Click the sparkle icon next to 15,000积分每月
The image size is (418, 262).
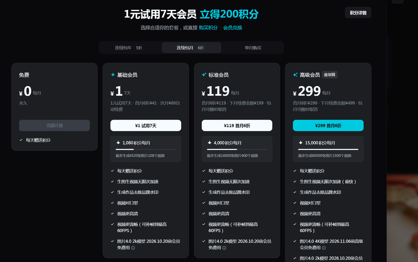coord(301,143)
